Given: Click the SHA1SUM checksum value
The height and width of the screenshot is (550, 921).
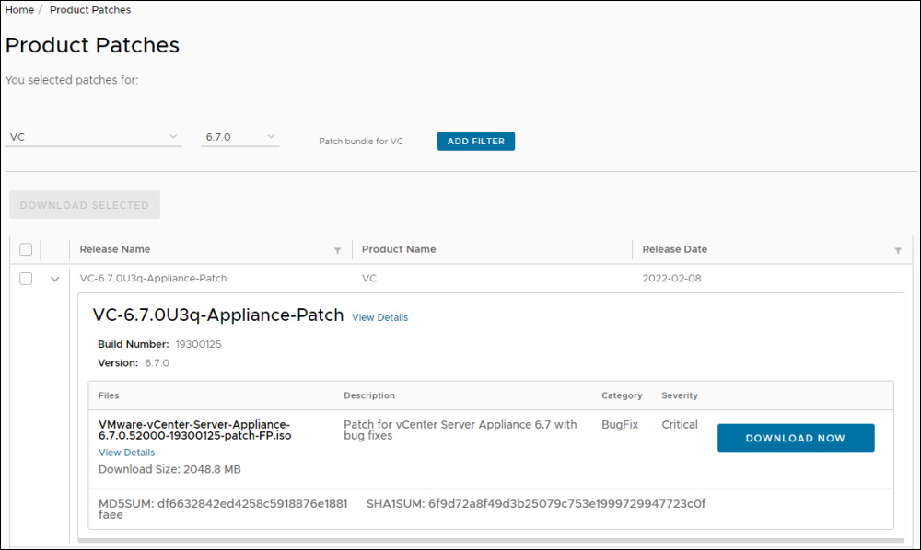Looking at the screenshot, I should (566, 504).
